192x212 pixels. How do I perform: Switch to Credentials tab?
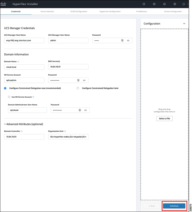(x=16, y=12)
